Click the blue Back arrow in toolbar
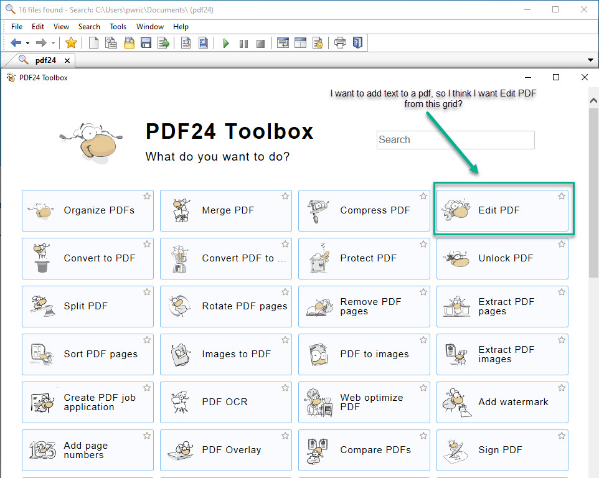 16,43
